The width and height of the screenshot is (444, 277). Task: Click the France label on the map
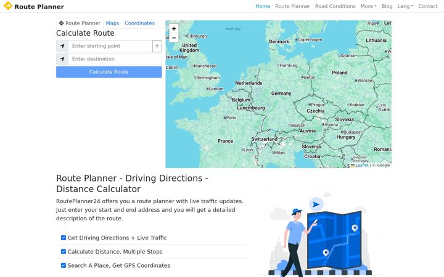[226, 141]
